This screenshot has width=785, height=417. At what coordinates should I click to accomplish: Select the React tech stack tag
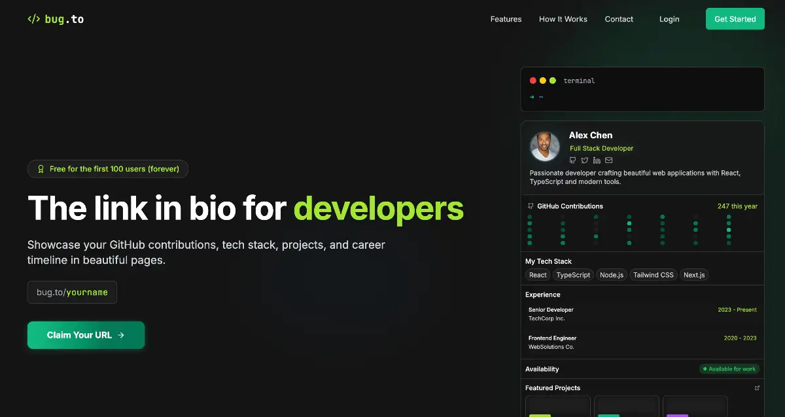(x=538, y=275)
